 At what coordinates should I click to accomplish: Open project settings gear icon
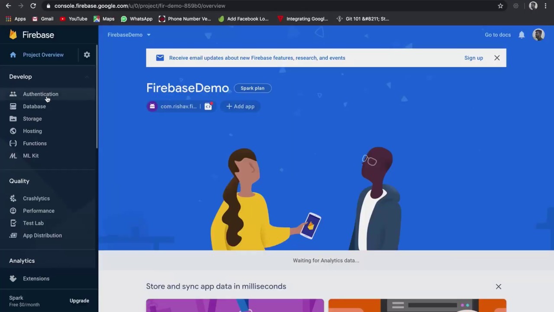87,55
